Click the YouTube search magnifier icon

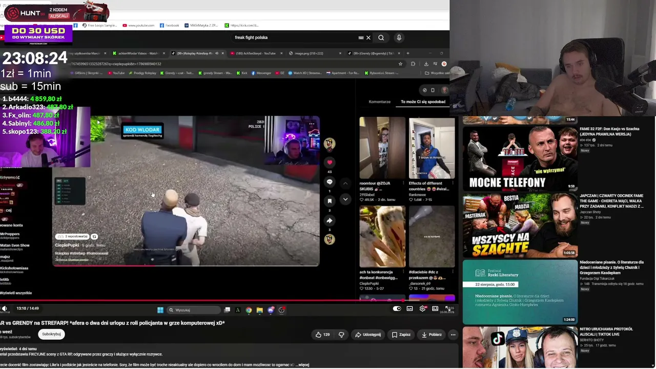coord(381,37)
